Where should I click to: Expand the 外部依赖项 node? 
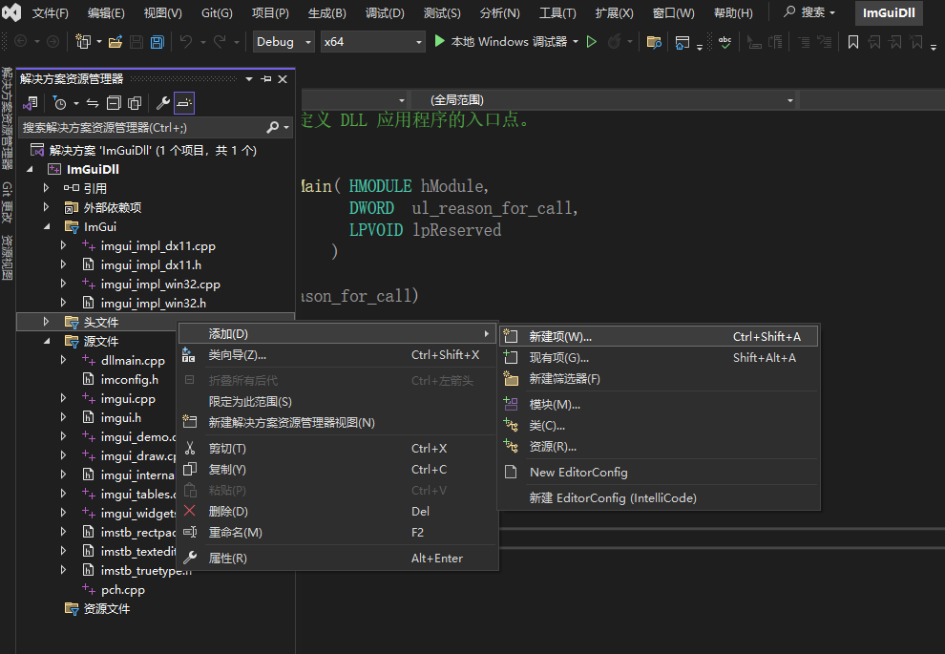pos(47,207)
